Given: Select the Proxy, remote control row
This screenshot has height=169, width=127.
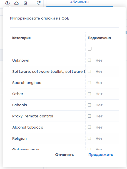Looking at the screenshot, I should [64, 116].
